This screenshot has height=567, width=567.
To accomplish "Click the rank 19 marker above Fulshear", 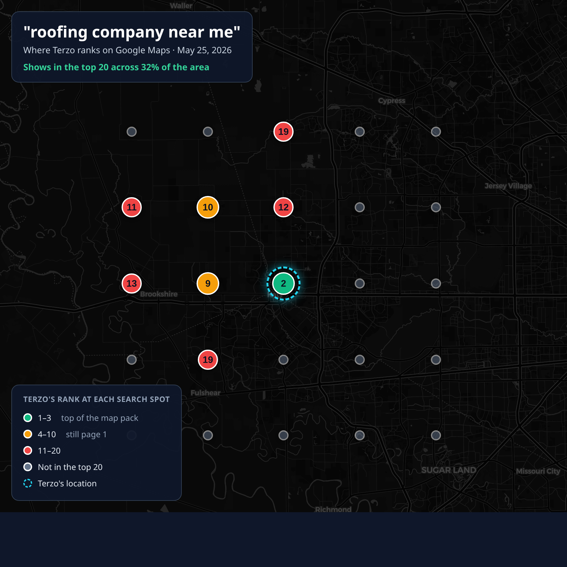I will [x=208, y=360].
